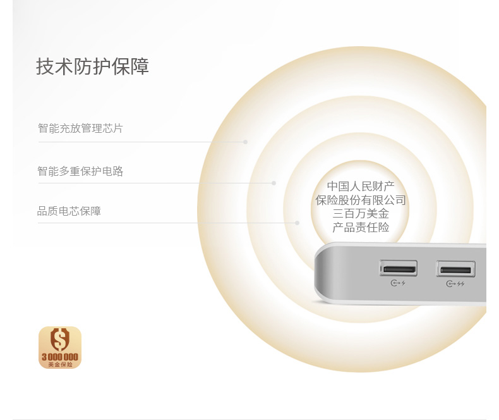Click the dollar shield symbol in badge
Viewport: 499px width, 420px height.
(x=60, y=340)
